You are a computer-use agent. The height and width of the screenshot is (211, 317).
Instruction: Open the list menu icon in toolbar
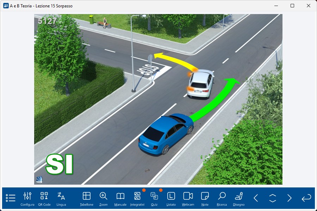point(11,198)
